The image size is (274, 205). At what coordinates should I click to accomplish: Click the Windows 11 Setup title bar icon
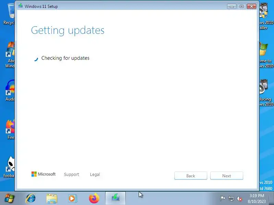pos(21,6)
